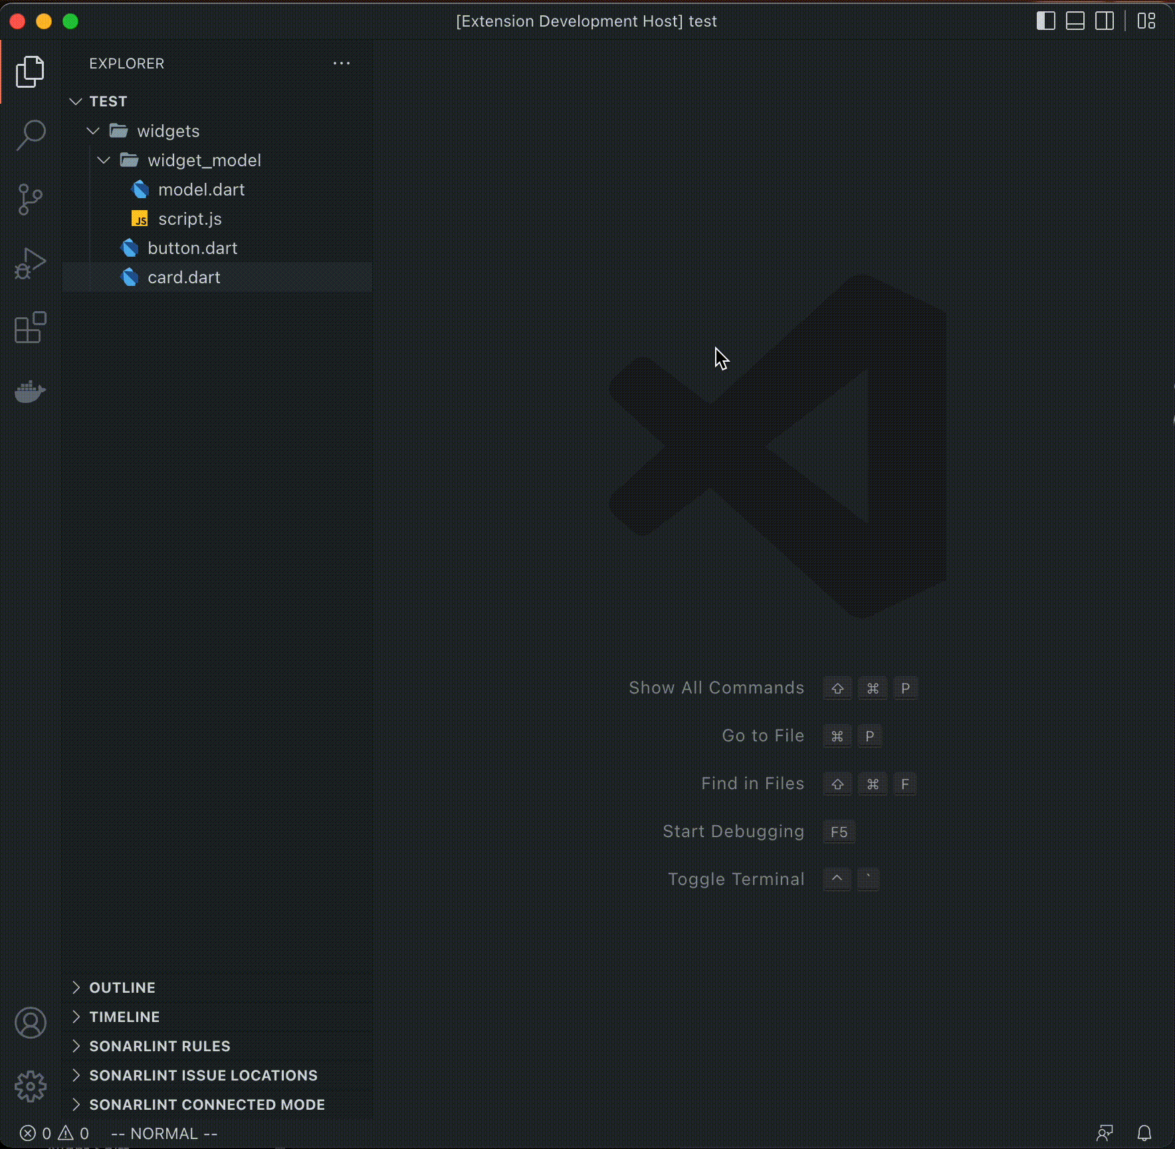Open the Accounts icon in activity bar
Viewport: 1175px width, 1149px height.
pos(31,1023)
